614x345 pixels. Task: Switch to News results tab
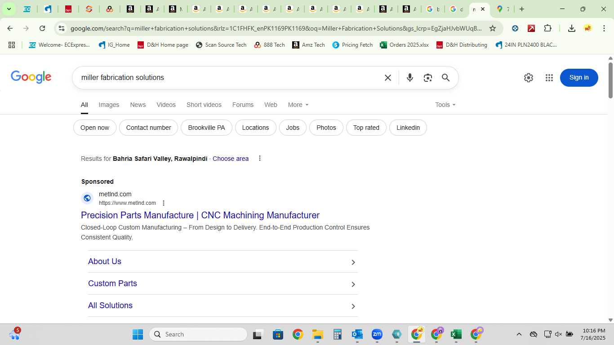click(138, 105)
